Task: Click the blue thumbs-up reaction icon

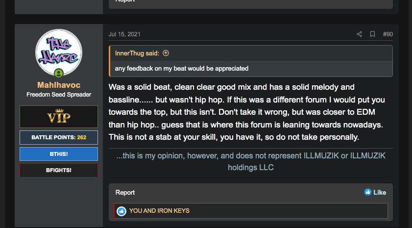Action: (121, 211)
